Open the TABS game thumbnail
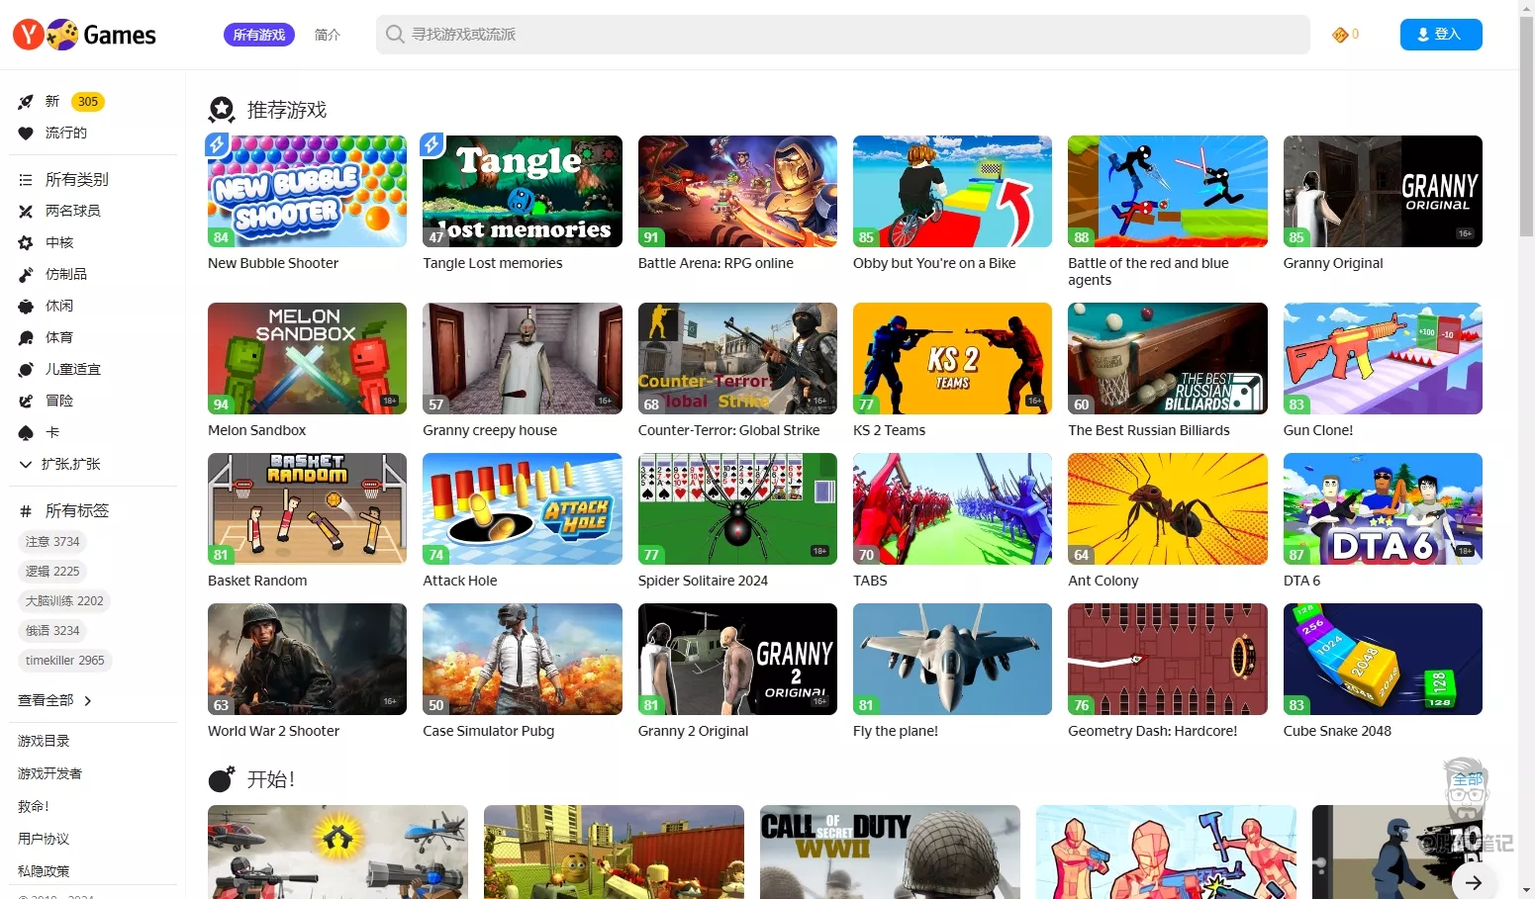Viewport: 1535px width, 899px height. (952, 508)
